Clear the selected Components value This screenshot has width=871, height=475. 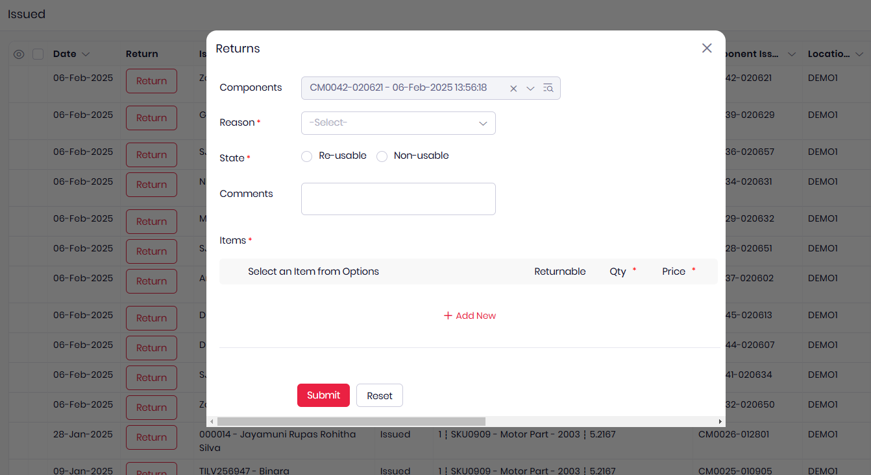click(x=513, y=89)
